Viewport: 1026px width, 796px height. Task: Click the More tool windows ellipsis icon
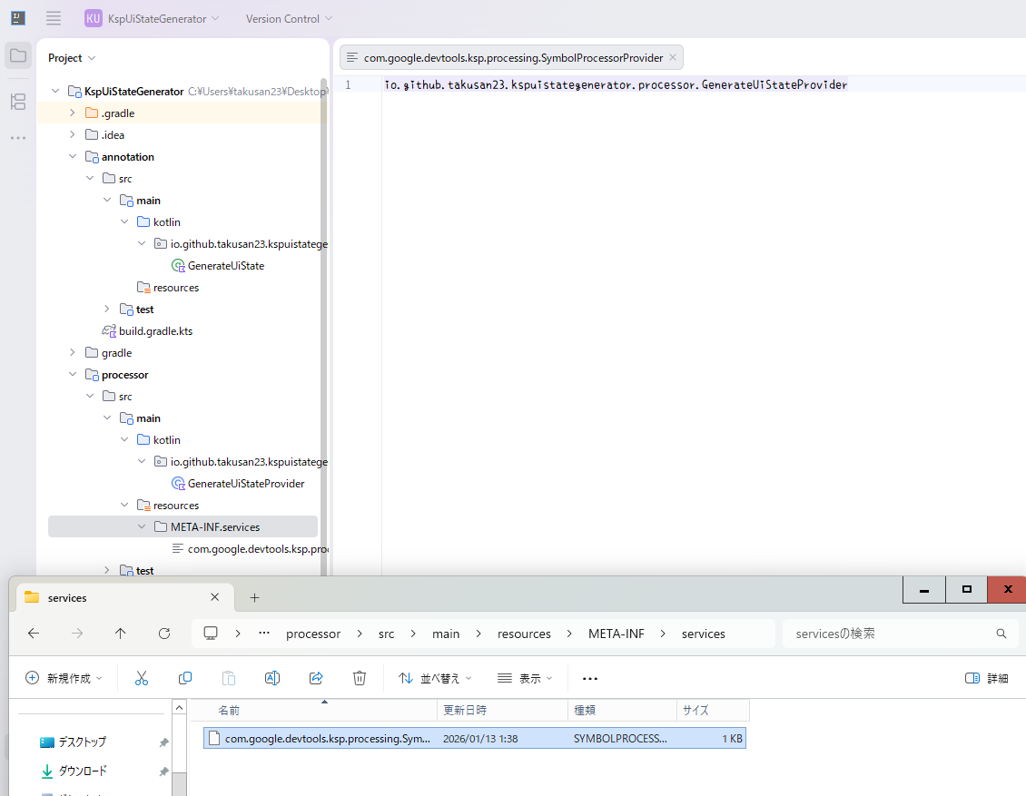(17, 138)
